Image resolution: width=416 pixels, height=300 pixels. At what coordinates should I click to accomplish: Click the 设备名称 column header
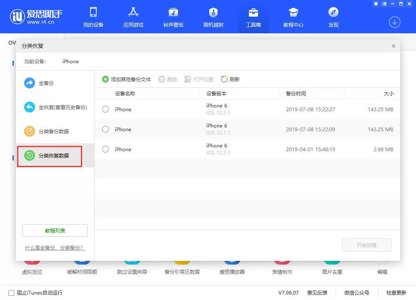point(125,94)
